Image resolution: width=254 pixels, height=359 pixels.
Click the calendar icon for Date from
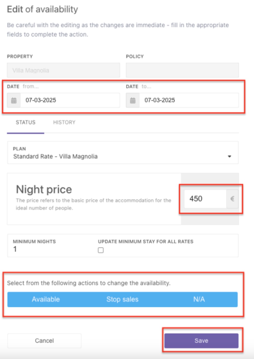pos(14,100)
